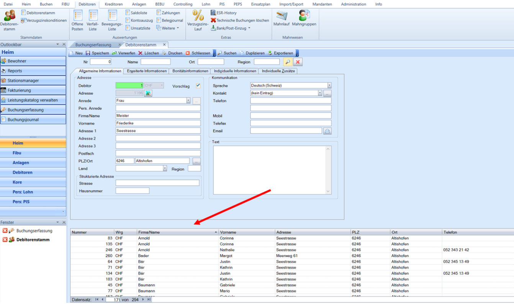Click into the Telefon input field
514x304 pixels.
pyautogui.click(x=290, y=101)
